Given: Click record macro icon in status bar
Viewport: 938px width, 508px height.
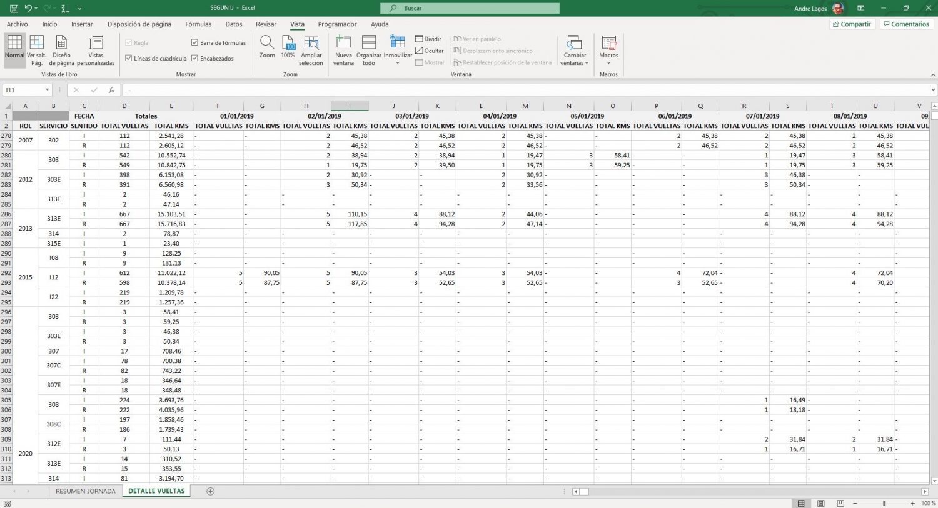Looking at the screenshot, I should 7,503.
